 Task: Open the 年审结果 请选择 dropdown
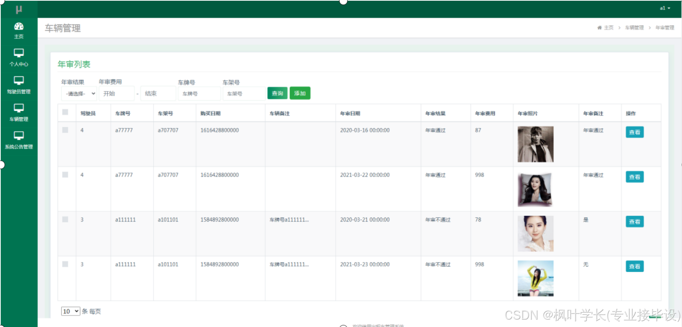click(x=79, y=94)
